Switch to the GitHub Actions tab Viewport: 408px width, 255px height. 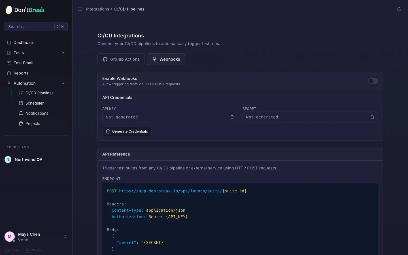pos(121,59)
